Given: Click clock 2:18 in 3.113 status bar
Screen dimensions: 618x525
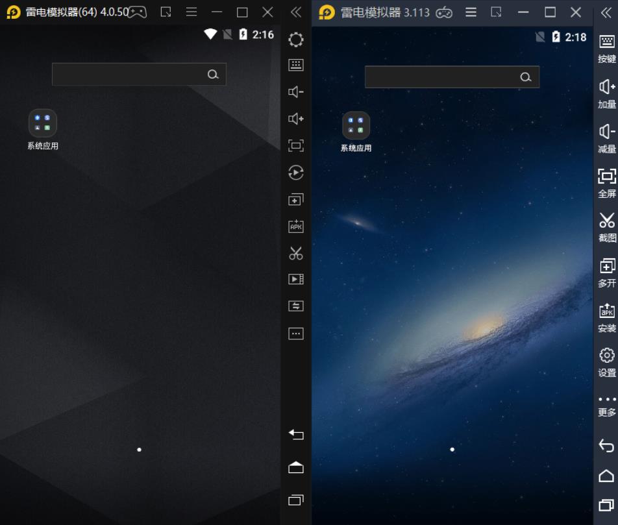Looking at the screenshot, I should pyautogui.click(x=575, y=37).
